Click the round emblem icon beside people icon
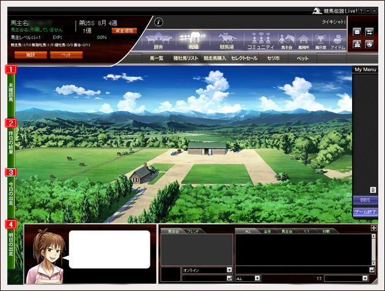Image resolution: width=385 pixels, height=291 pixels. pyautogui.click(x=369, y=45)
